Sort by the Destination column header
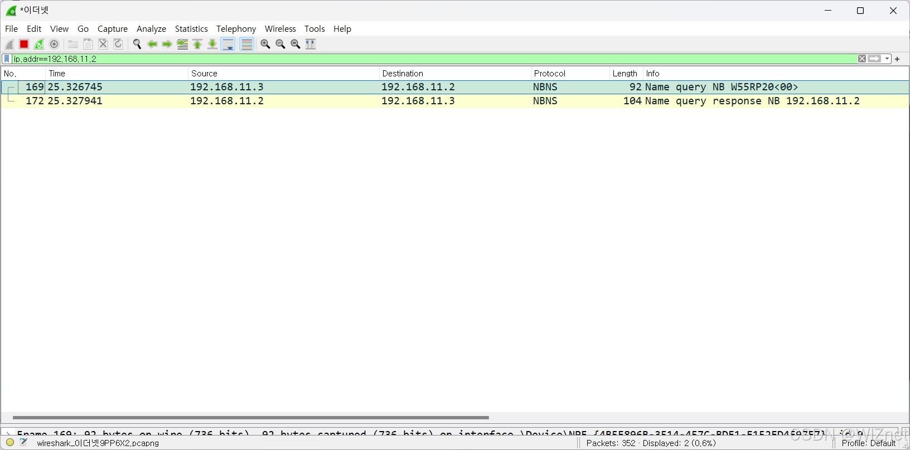Image resolution: width=910 pixels, height=450 pixels. tap(455, 74)
